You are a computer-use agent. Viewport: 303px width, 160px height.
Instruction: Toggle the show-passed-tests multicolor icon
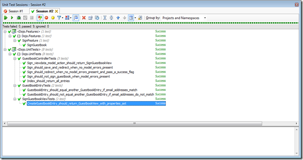click(40, 18)
